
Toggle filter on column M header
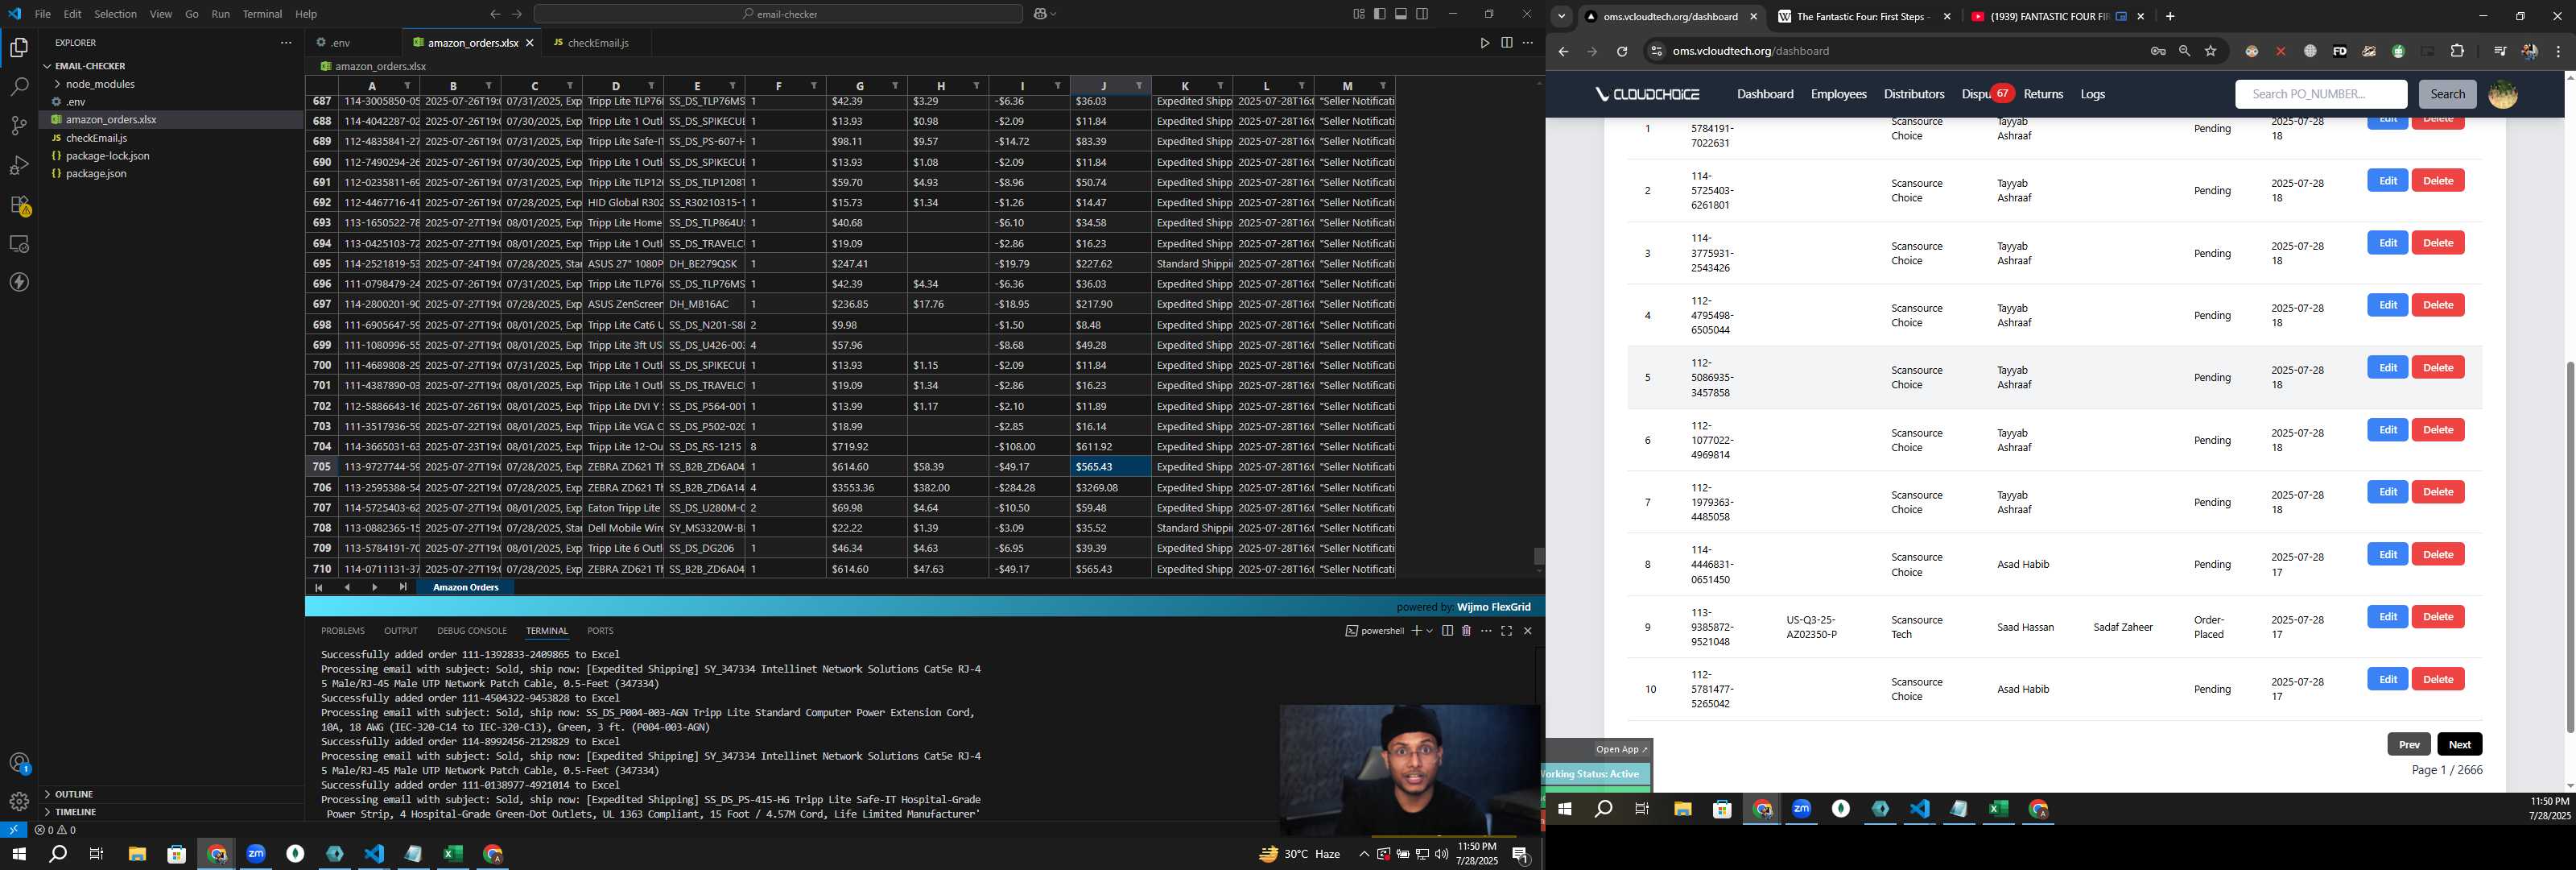pyautogui.click(x=1382, y=86)
